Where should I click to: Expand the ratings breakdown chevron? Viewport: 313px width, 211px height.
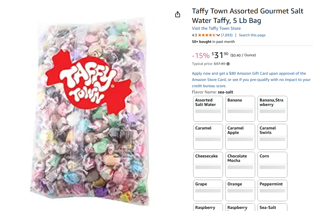[x=218, y=35]
